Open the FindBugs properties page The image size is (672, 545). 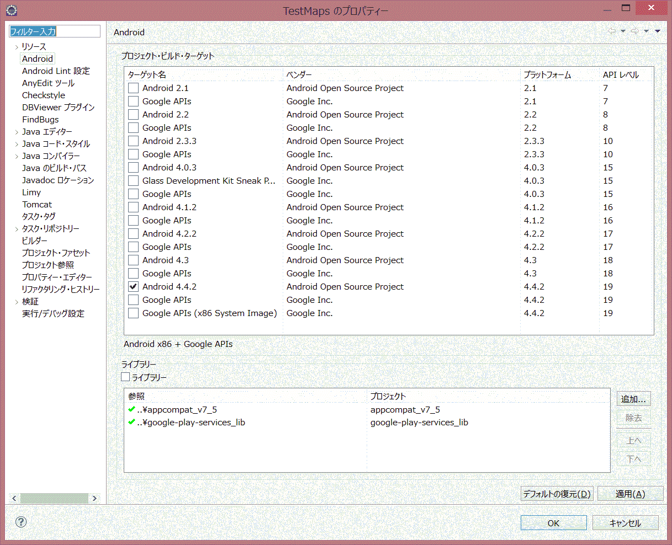click(x=40, y=120)
